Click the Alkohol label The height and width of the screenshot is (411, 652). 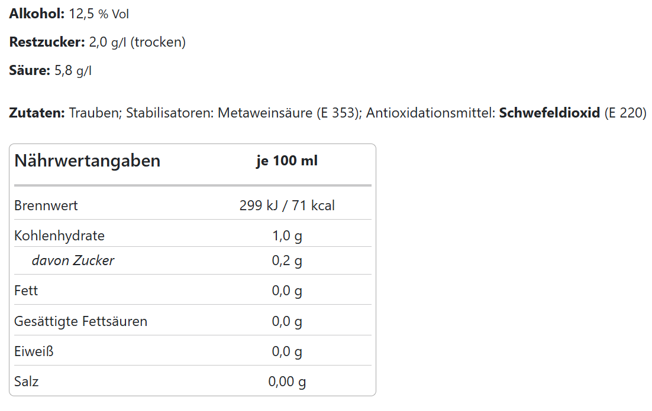(x=37, y=14)
